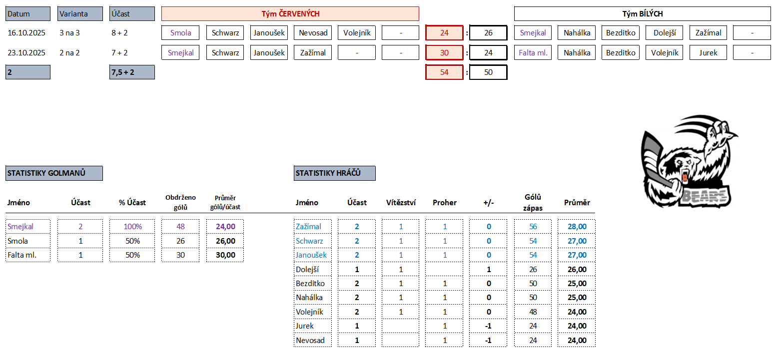Click the black-bordered total score 50 cell
778x355 pixels.
click(x=488, y=72)
